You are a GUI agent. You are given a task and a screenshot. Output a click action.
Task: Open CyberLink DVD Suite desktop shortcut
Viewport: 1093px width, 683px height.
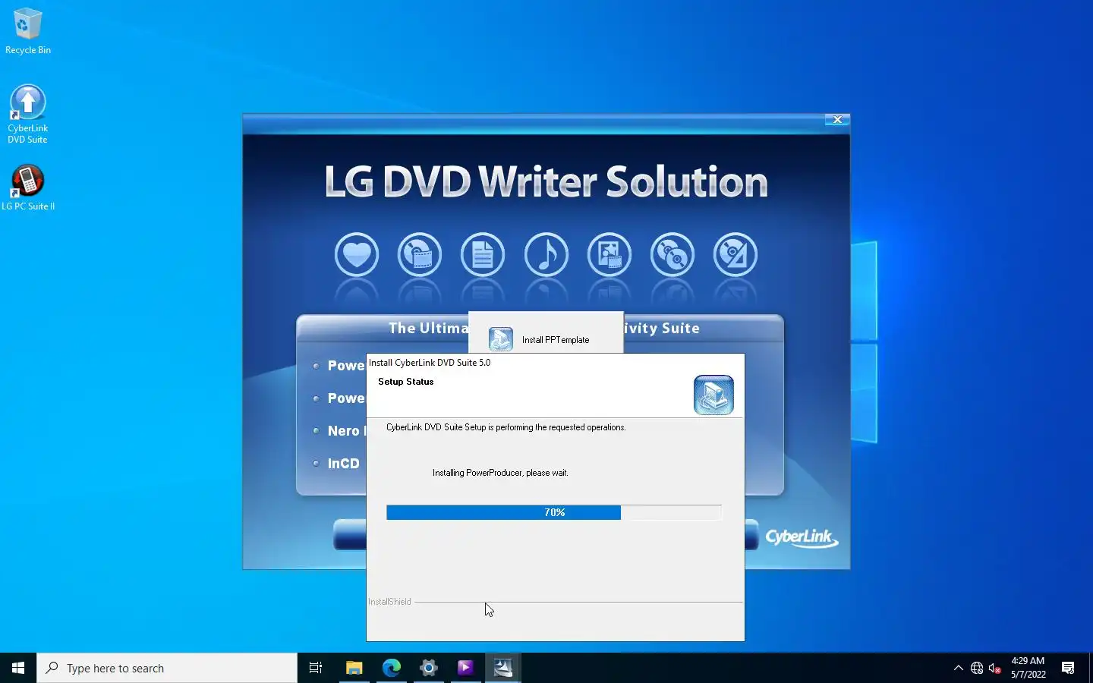pos(28,114)
